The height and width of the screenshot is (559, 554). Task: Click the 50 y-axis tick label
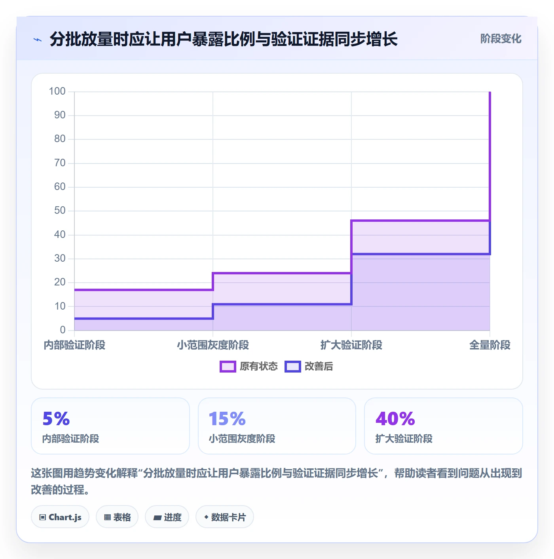[60, 211]
